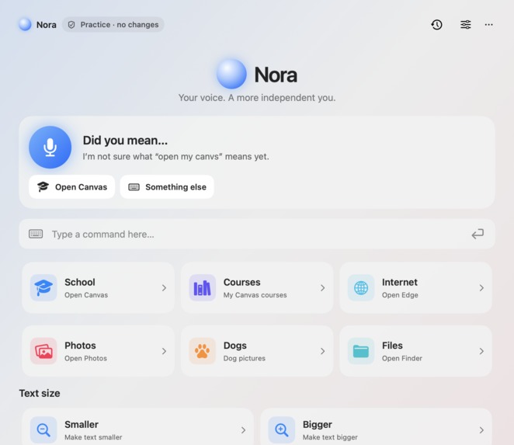Expand the Smaller card chevron
This screenshot has width=514, height=445.
click(x=243, y=430)
